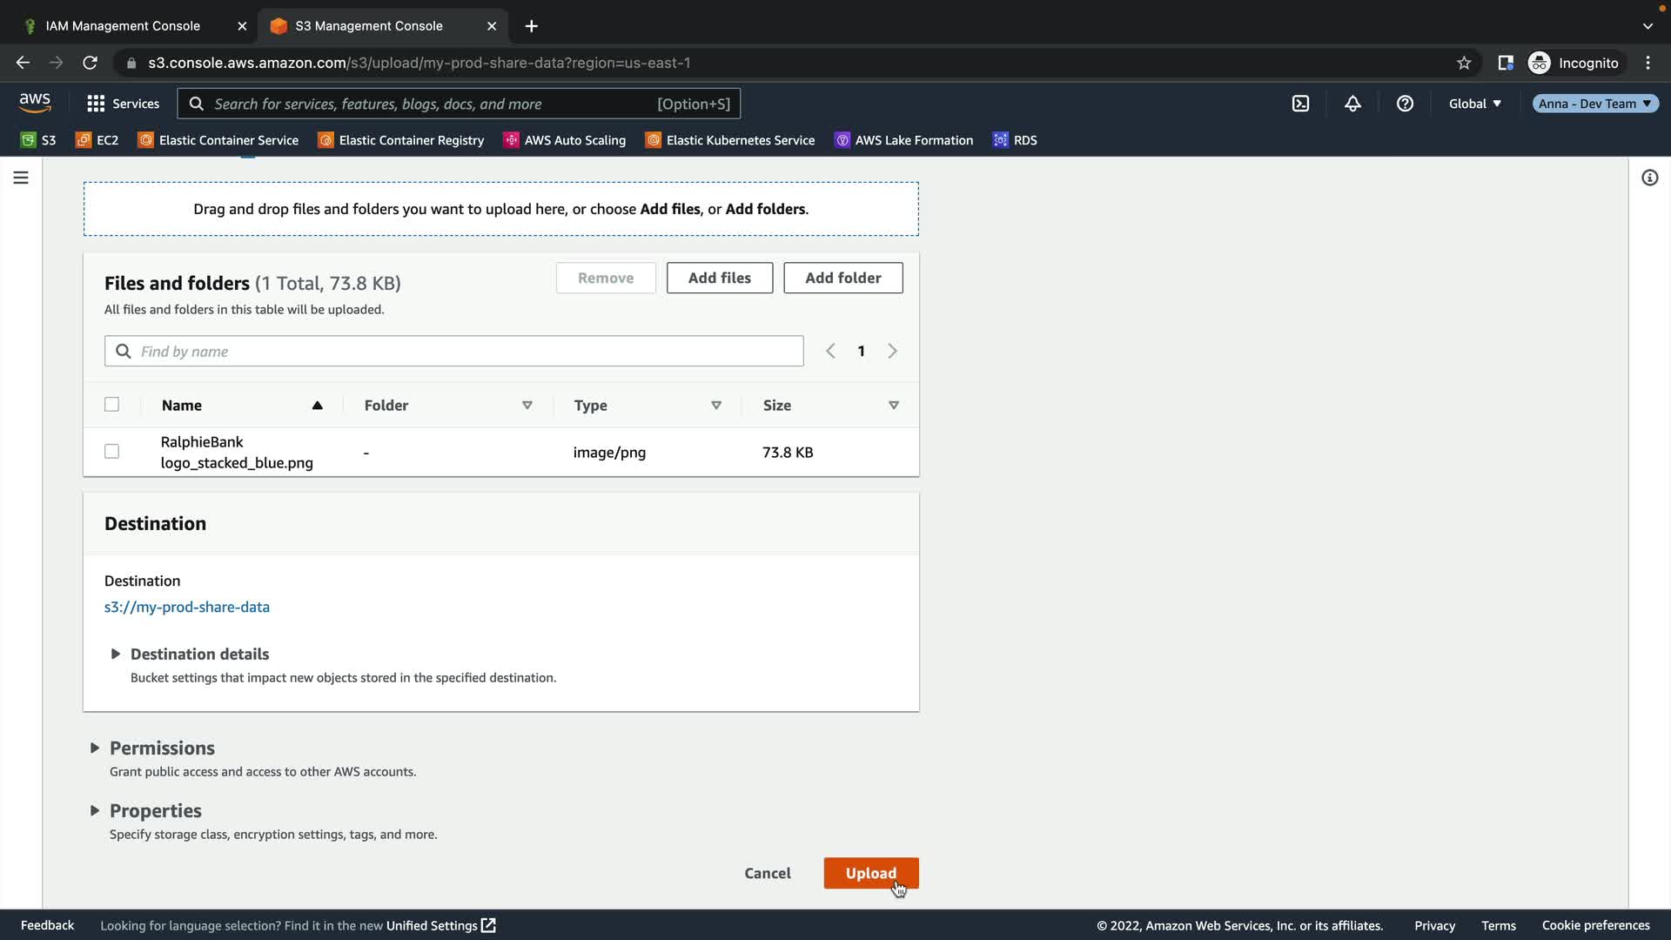Open the side navigation hamburger menu
1671x940 pixels.
(21, 178)
